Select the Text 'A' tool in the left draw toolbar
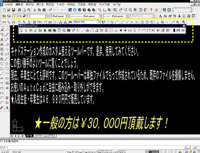 click(x=7, y=108)
